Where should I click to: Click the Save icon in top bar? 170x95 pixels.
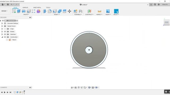(x=8, y=4)
